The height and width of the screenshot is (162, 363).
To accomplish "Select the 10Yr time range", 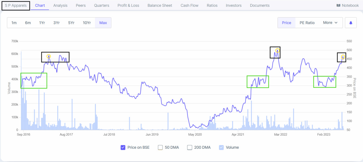I will (x=87, y=23).
